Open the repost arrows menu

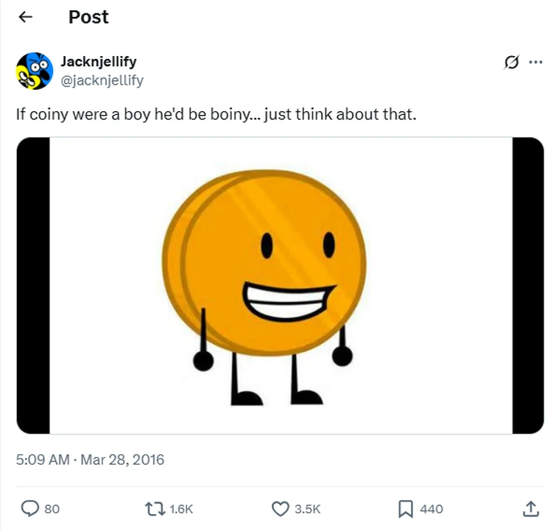pyautogui.click(x=154, y=508)
